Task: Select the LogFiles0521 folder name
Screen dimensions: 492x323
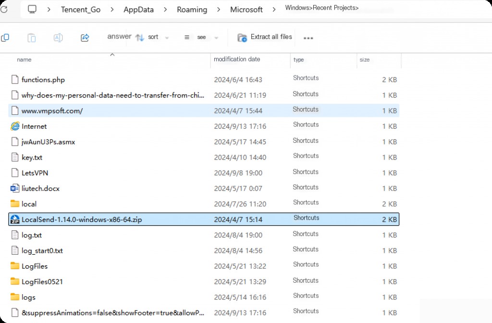Action: click(x=42, y=282)
